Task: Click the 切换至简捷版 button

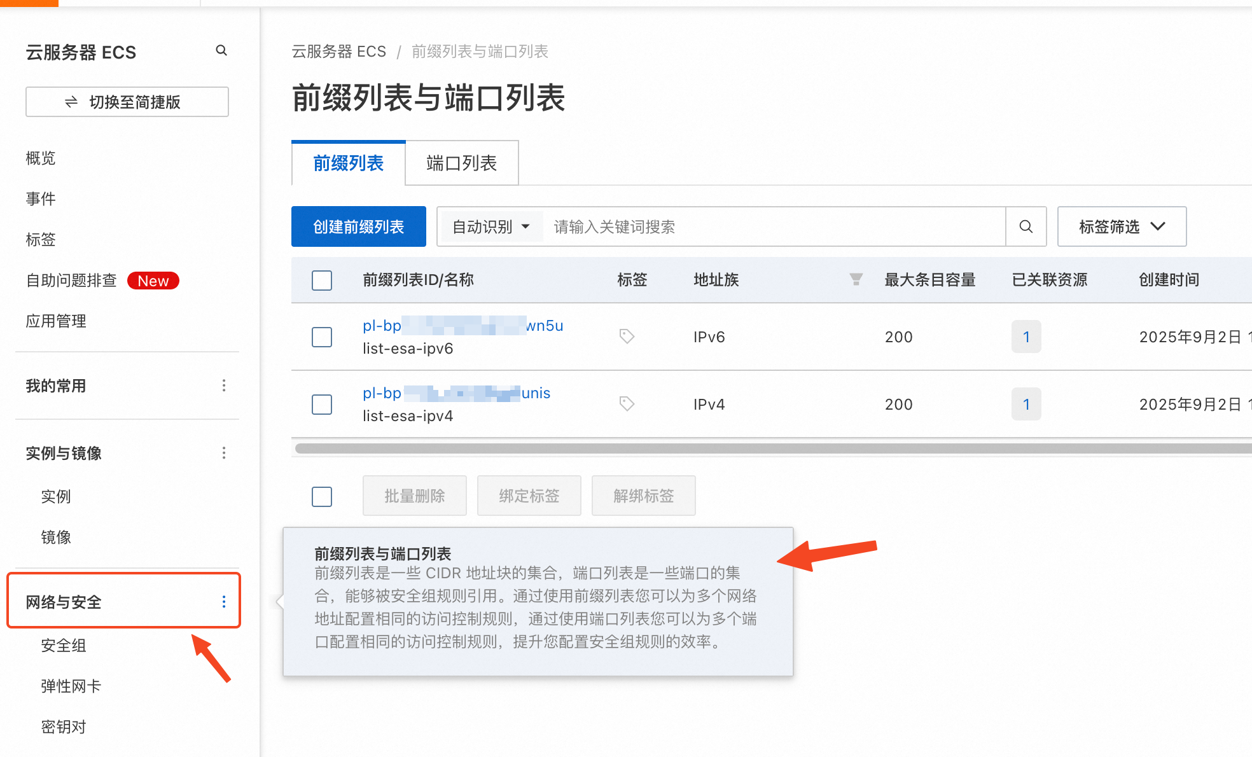Action: [127, 102]
